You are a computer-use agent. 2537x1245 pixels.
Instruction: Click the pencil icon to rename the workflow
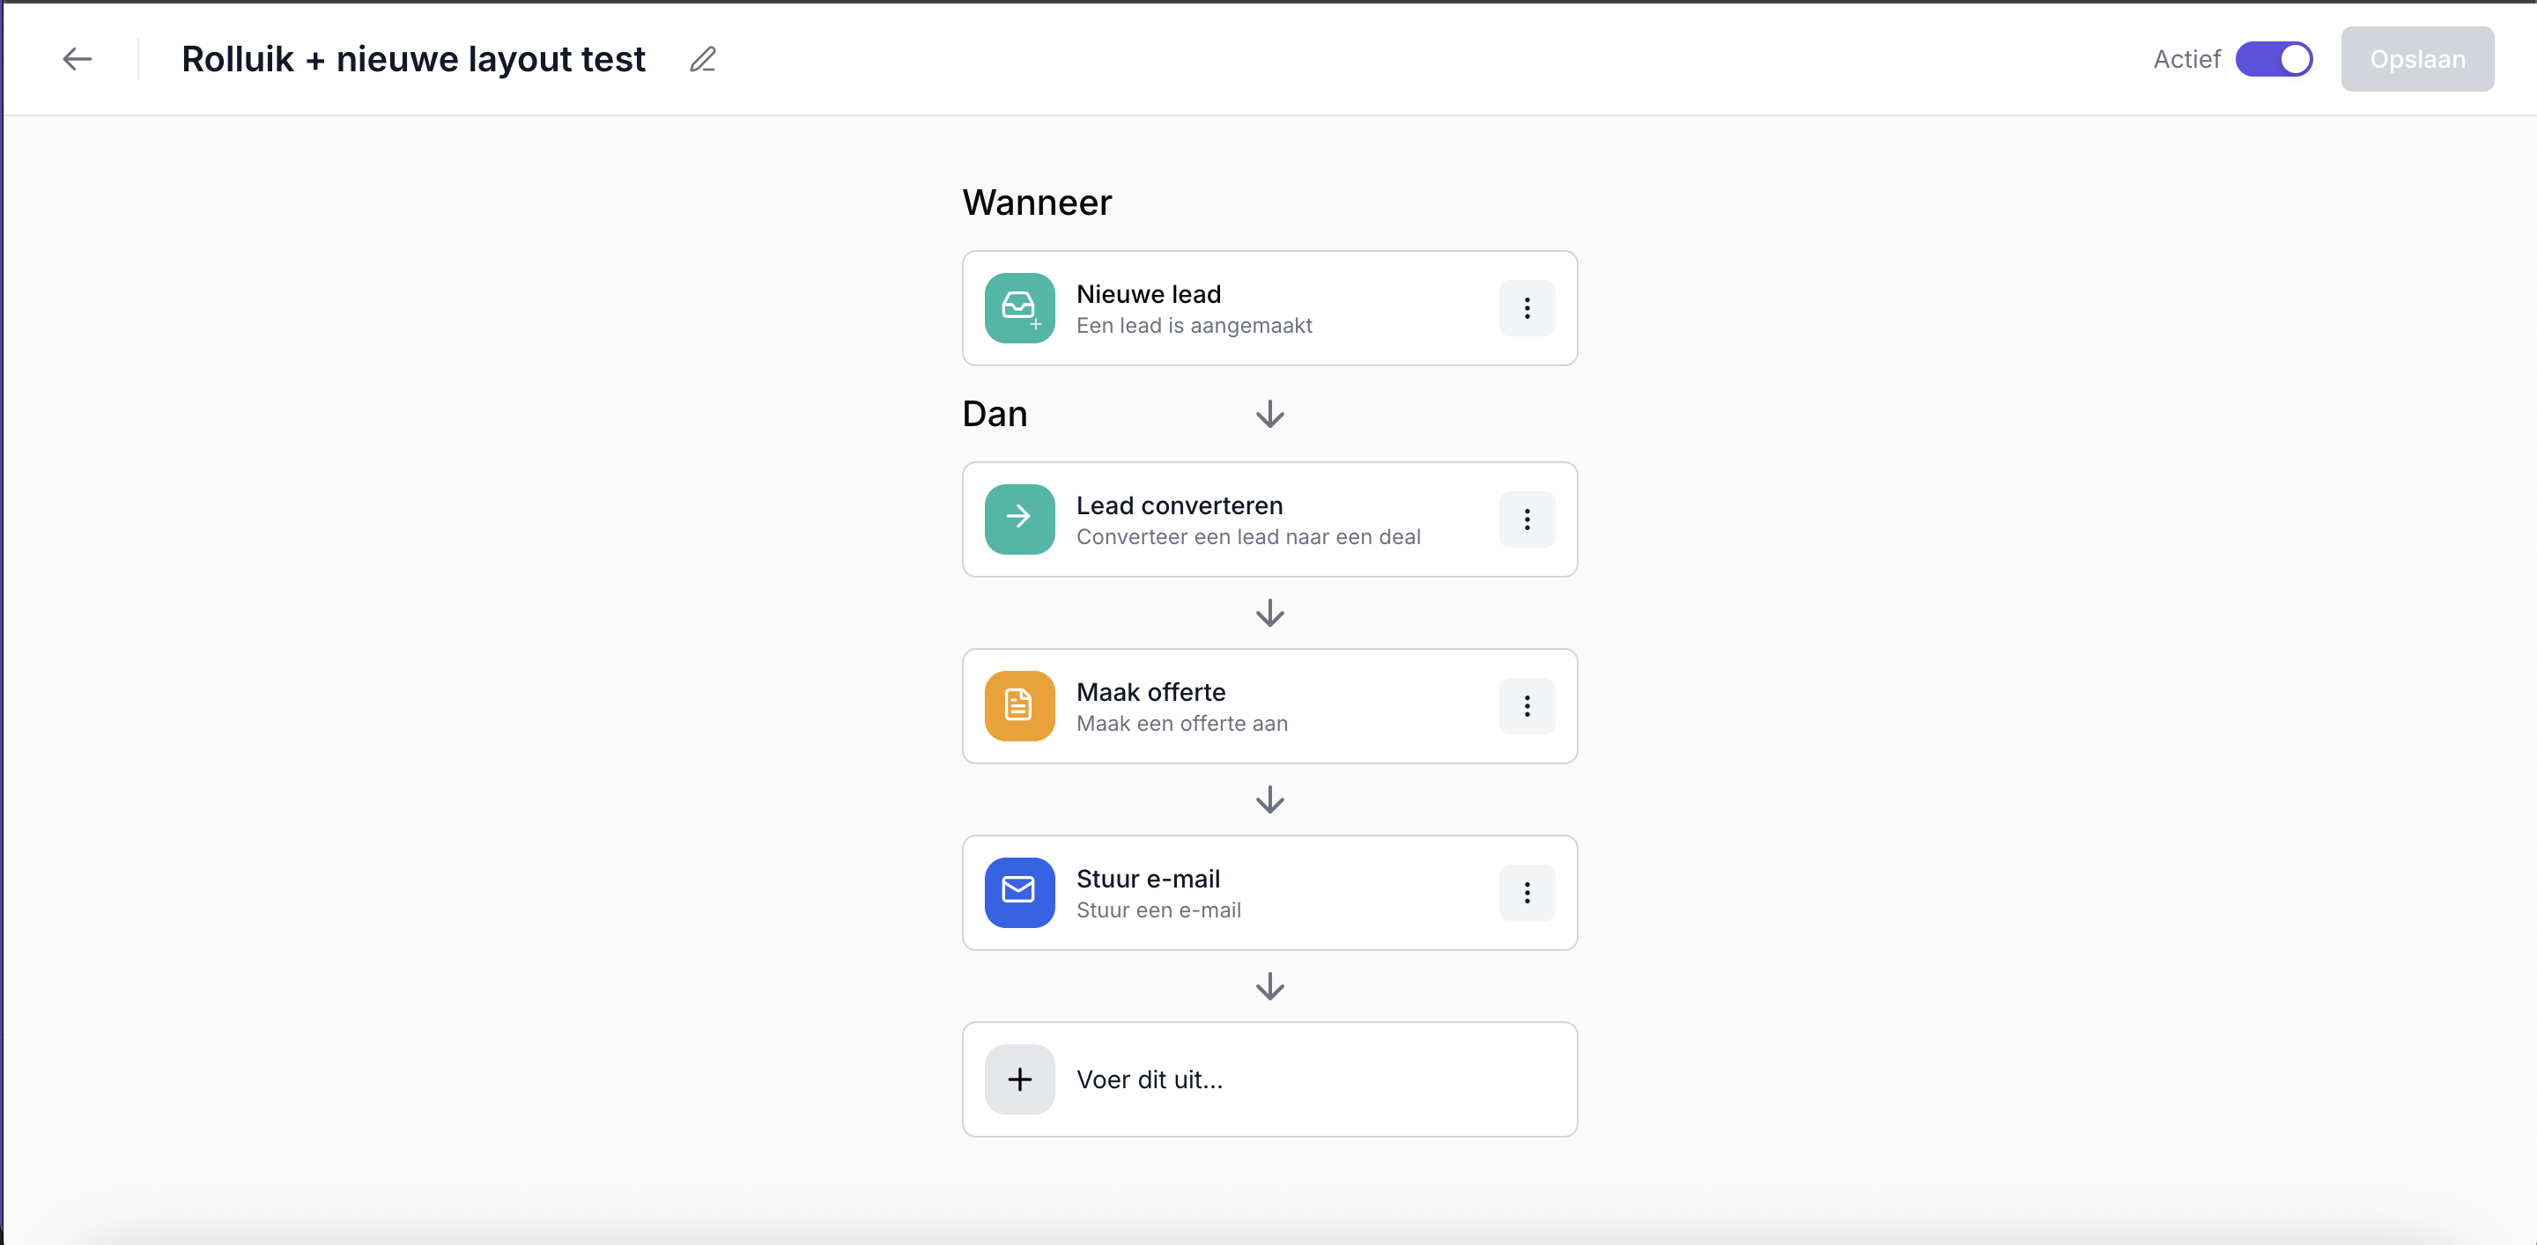[x=702, y=59]
